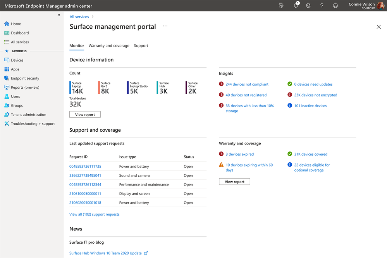Click the Surface Other 2K count tile
Image resolution: width=387 pixels, height=258 pixels.
[x=192, y=88]
